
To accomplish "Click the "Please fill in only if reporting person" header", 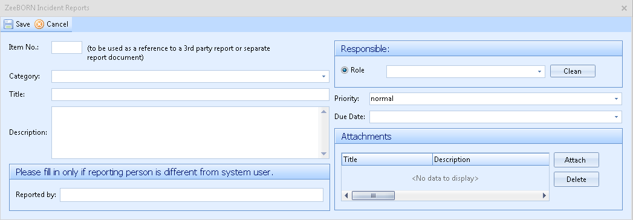I will tap(169, 172).
